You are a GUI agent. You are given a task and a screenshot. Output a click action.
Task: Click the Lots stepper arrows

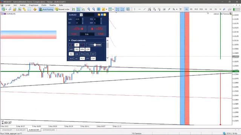pyautogui.click(x=83, y=19)
